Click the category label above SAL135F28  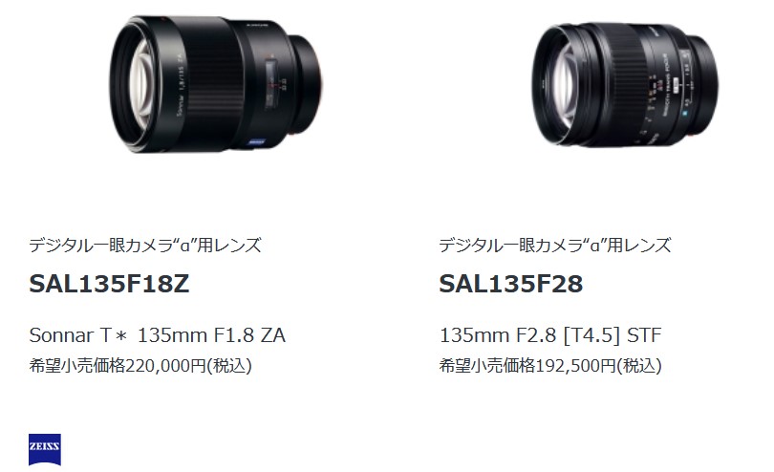555,245
